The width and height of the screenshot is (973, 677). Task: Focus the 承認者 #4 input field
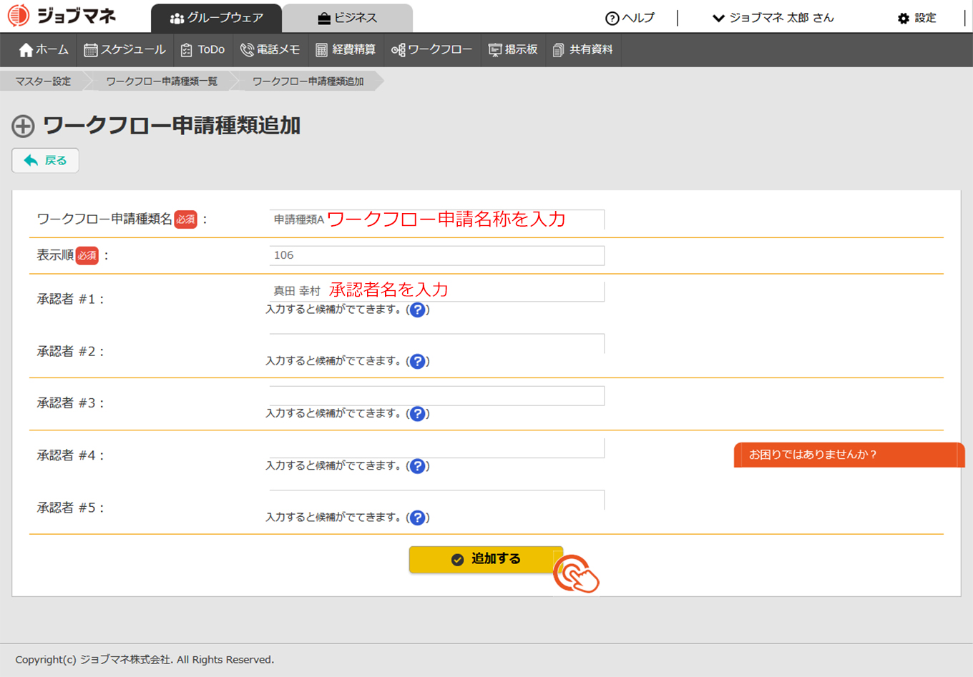436,448
